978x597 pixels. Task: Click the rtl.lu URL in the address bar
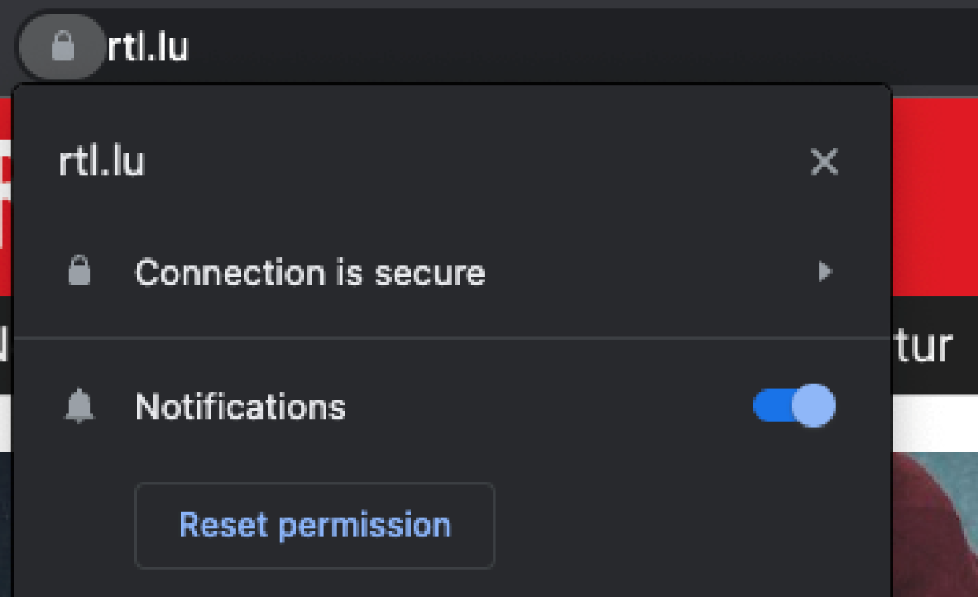pos(149,48)
